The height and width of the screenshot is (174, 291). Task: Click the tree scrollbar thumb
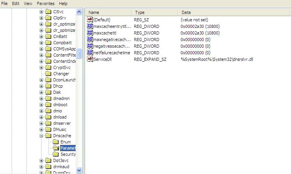[79, 53]
